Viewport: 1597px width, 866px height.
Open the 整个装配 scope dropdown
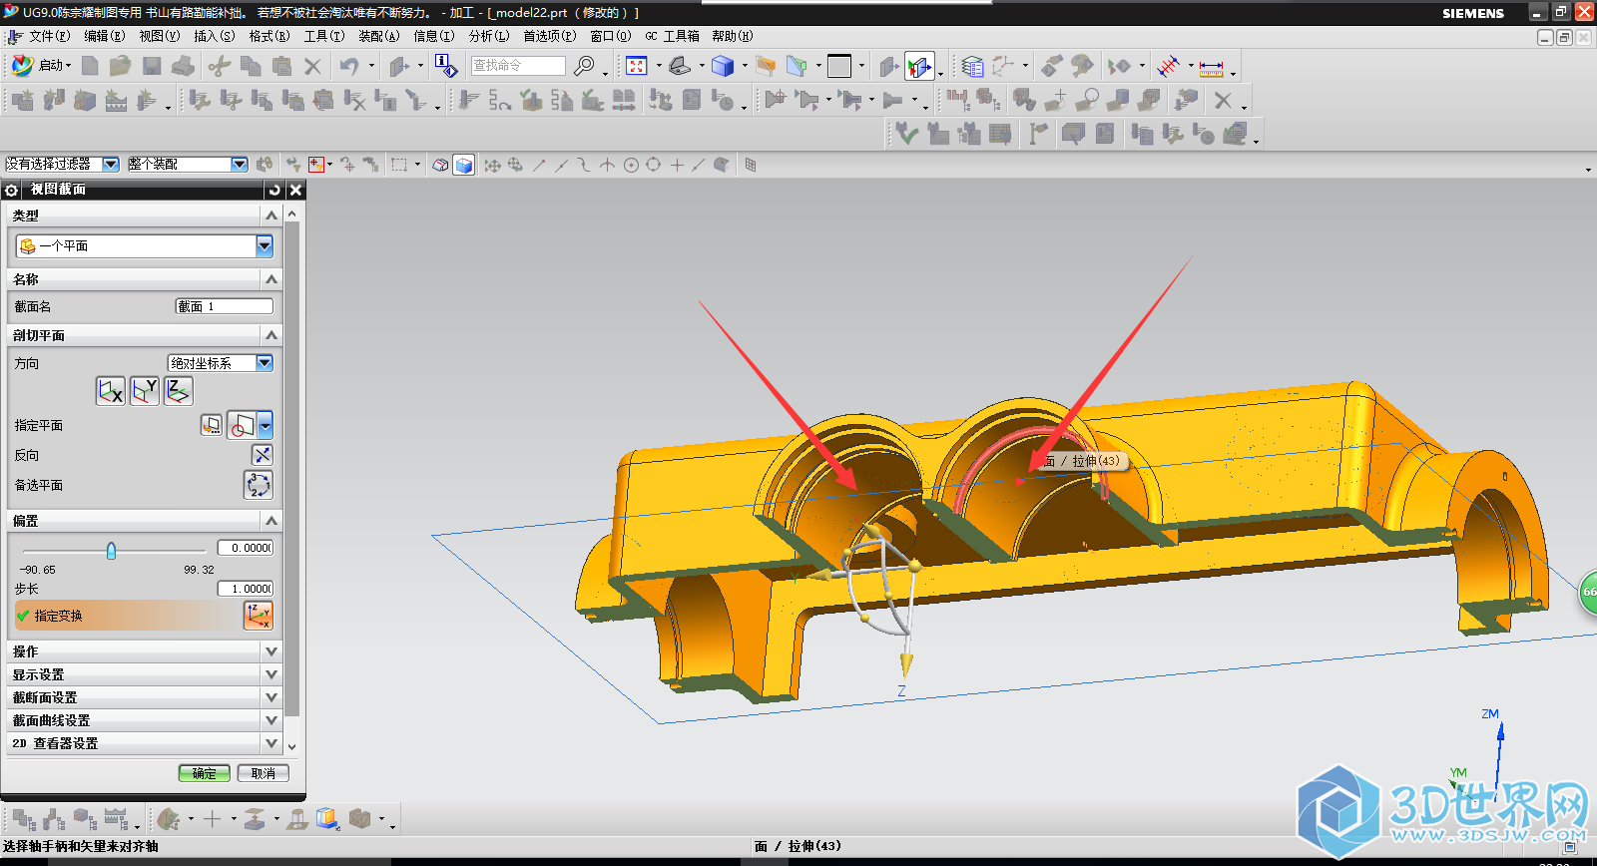click(240, 164)
